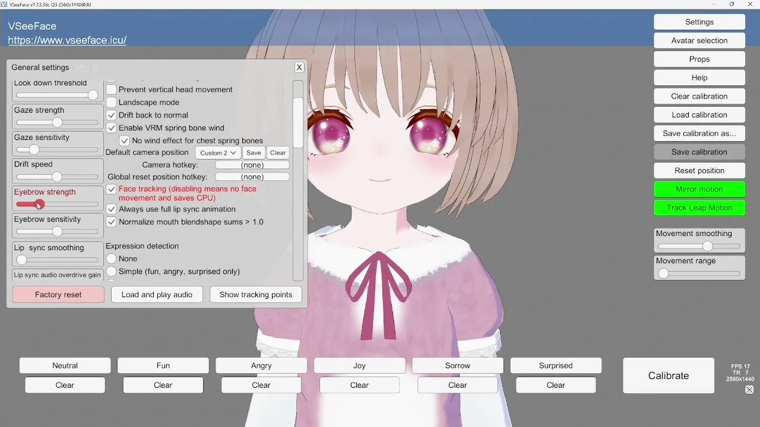Click the Clear button beneath Angry
This screenshot has width=760, height=427.
(261, 385)
